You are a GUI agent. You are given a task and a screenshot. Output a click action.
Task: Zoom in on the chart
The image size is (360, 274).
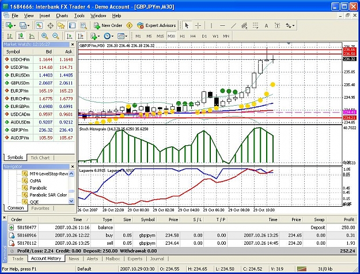[x=44, y=36]
